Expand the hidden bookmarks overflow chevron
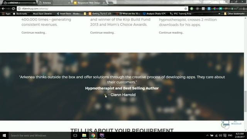247x139 pixels. [219, 14]
